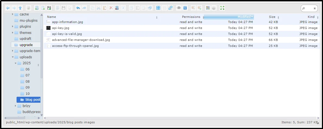Collapse the 2025 folder arrow

(15, 63)
